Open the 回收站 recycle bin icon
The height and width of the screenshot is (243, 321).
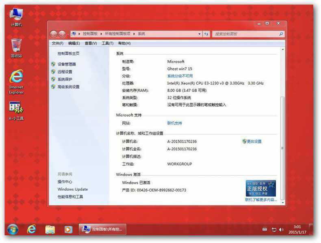coord(16,48)
